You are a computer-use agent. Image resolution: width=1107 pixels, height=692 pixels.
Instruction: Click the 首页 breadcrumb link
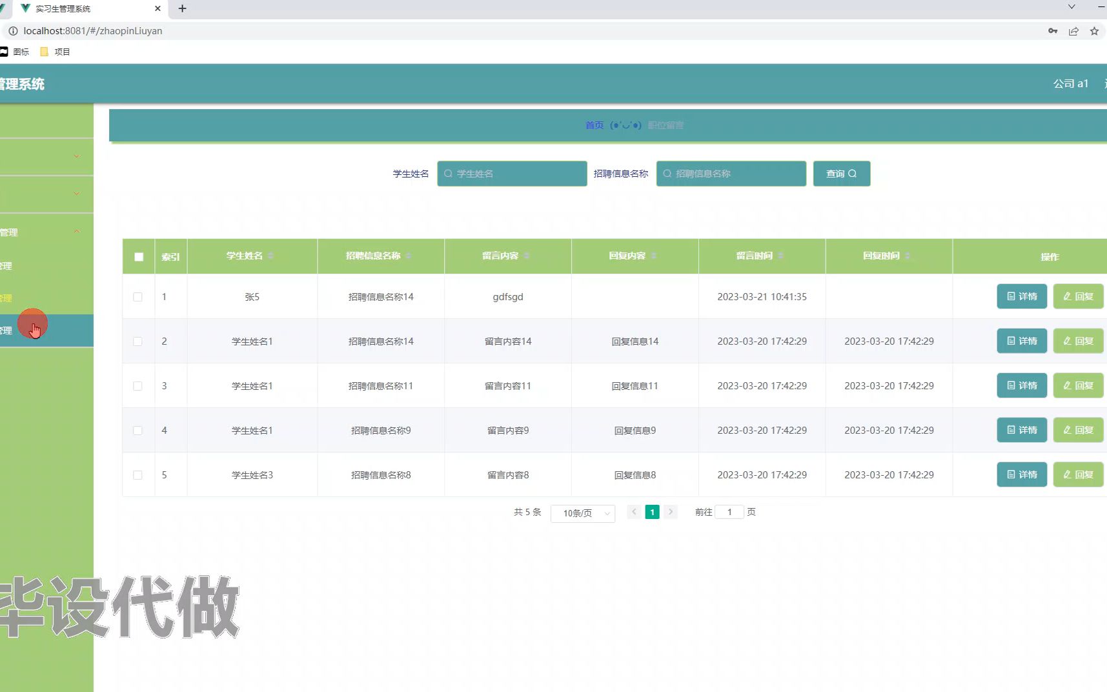(594, 125)
